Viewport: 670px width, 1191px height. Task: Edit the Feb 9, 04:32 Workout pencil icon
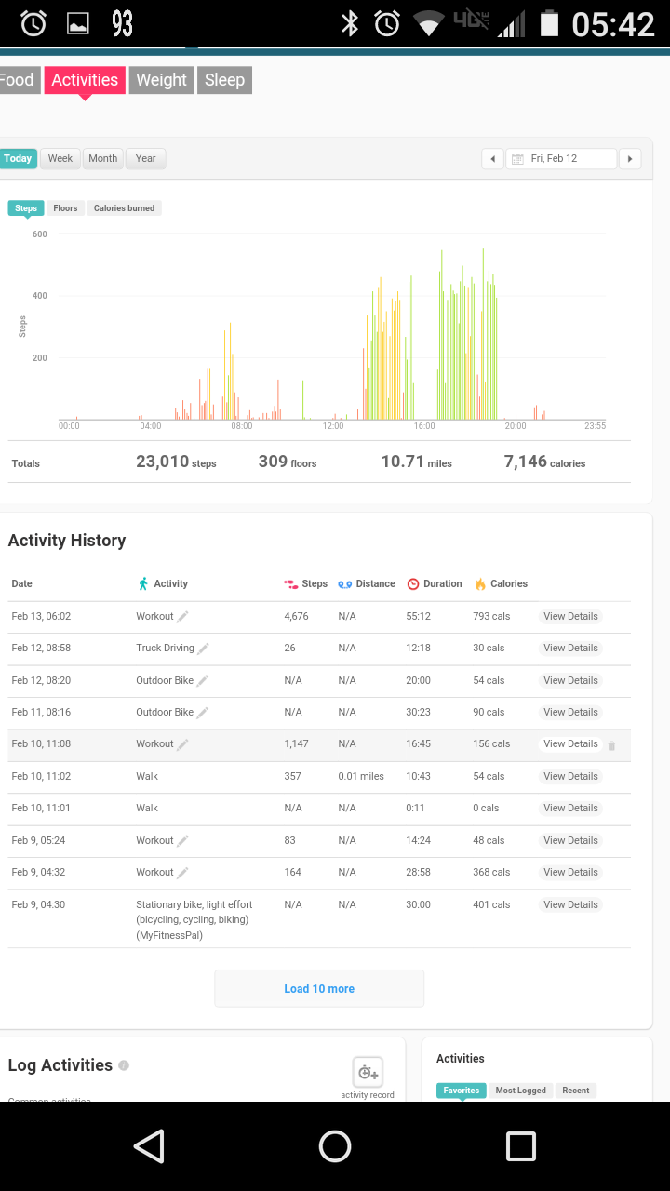pos(183,873)
